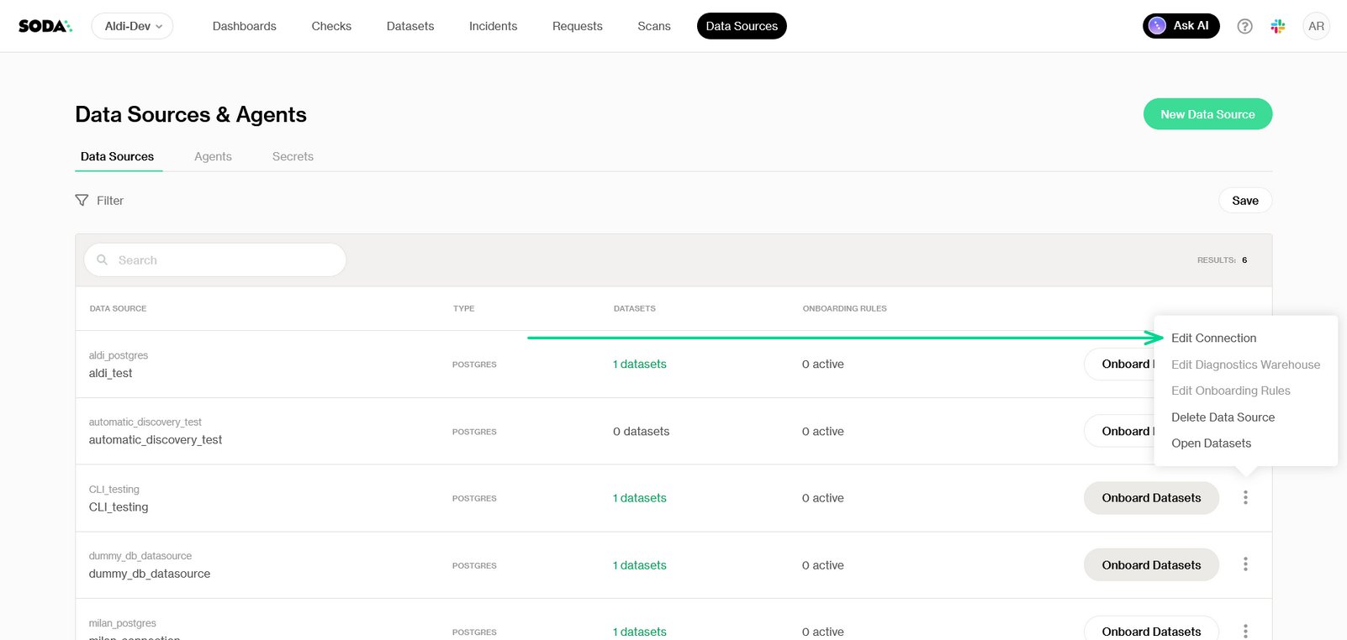The width and height of the screenshot is (1347, 640).
Task: Choose Delete Data Source menu option
Action: coord(1223,417)
